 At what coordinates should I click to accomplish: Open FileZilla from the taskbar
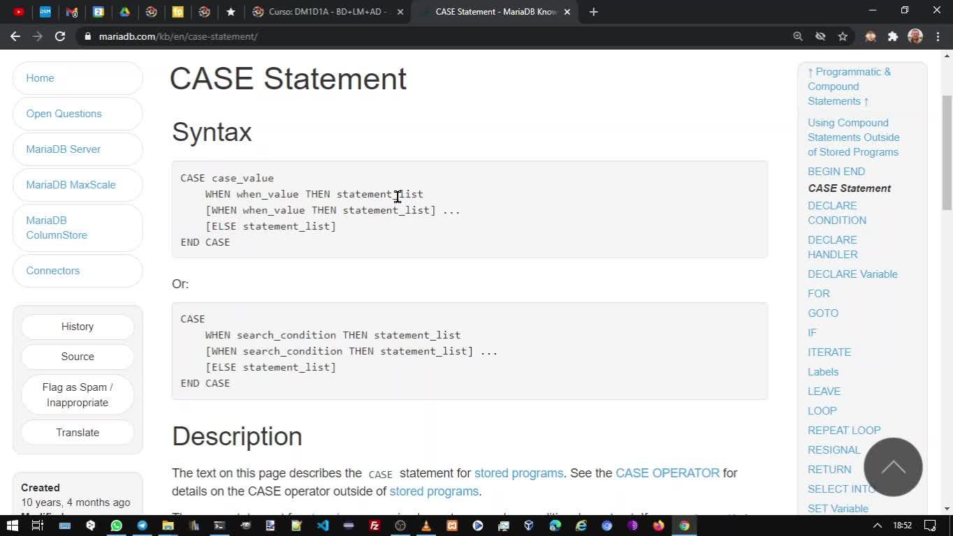(x=374, y=526)
